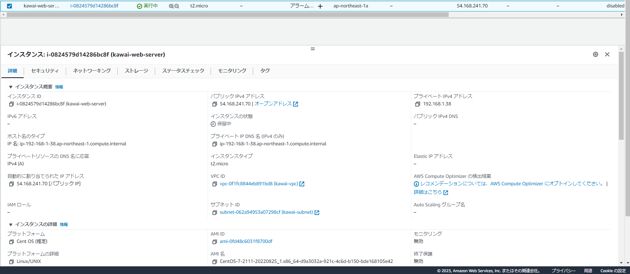Copy the instance ID using copy icon
Screen dimensions: 630x274
(x=11, y=104)
